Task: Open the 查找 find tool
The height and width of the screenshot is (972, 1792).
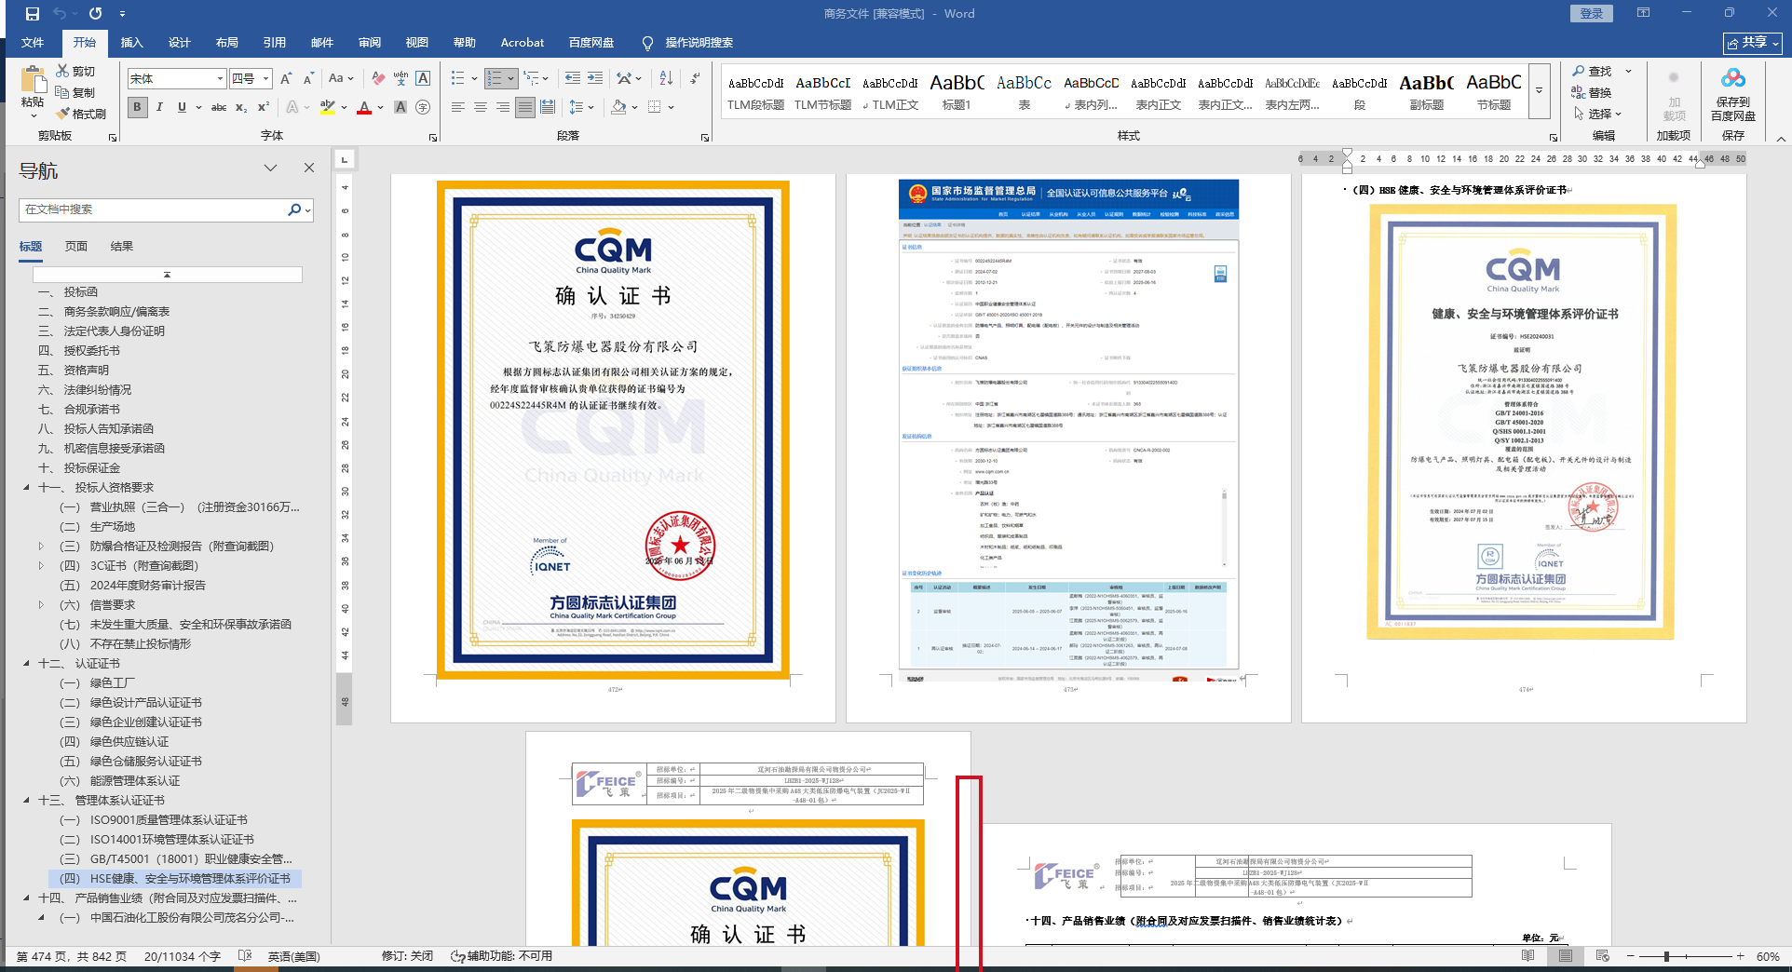Action: pos(1592,71)
